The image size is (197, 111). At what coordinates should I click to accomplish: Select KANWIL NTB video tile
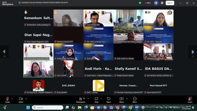pyautogui.click(x=68, y=18)
